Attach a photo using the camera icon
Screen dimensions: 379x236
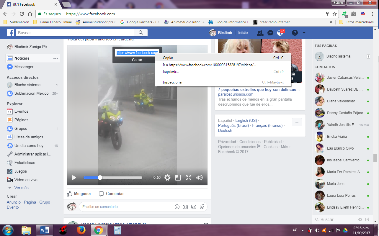pyautogui.click(x=185, y=207)
